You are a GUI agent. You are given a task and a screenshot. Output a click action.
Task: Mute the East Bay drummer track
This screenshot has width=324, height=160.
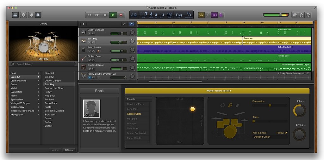tap(90, 43)
